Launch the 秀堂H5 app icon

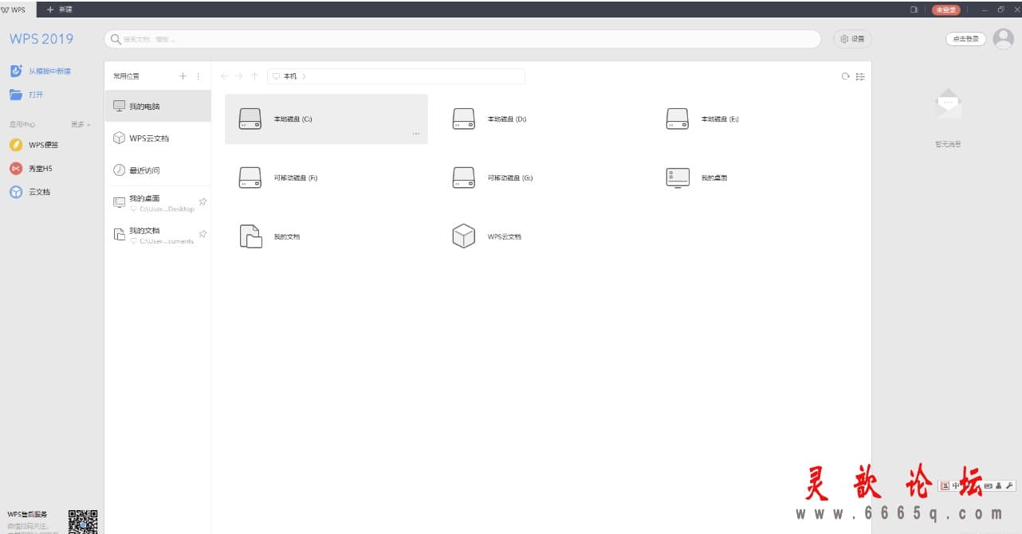click(16, 169)
